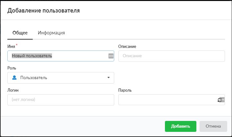Click the blue user icon in the Роль selector
This screenshot has height=137, width=232.
coord(14,78)
